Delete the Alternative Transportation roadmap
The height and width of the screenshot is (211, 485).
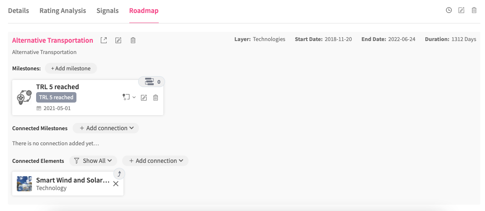click(x=133, y=41)
